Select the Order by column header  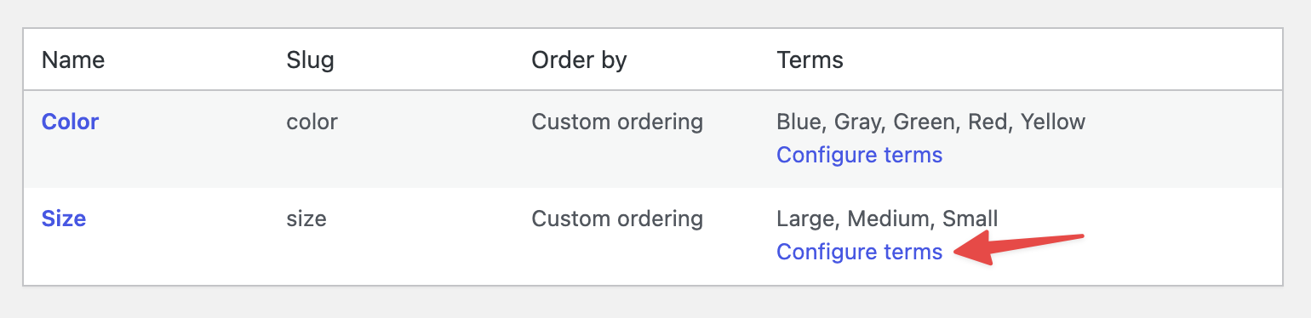pos(579,60)
